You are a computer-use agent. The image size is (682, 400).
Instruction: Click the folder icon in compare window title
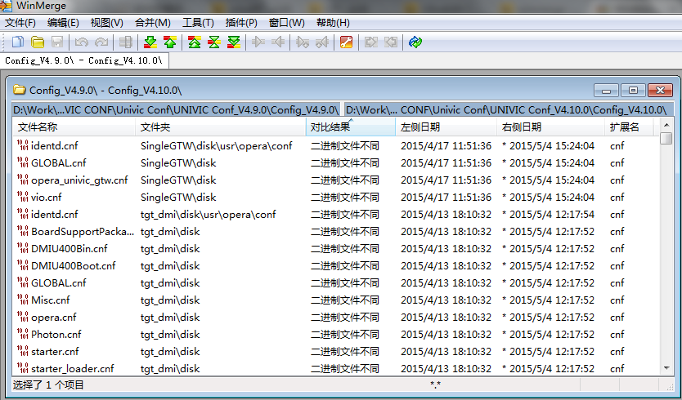19,90
